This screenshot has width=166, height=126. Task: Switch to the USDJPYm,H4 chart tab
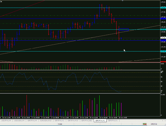[x=6, y=121]
